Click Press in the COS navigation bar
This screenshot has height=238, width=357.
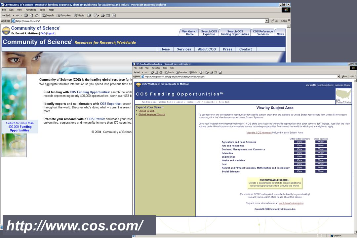tap(227, 49)
